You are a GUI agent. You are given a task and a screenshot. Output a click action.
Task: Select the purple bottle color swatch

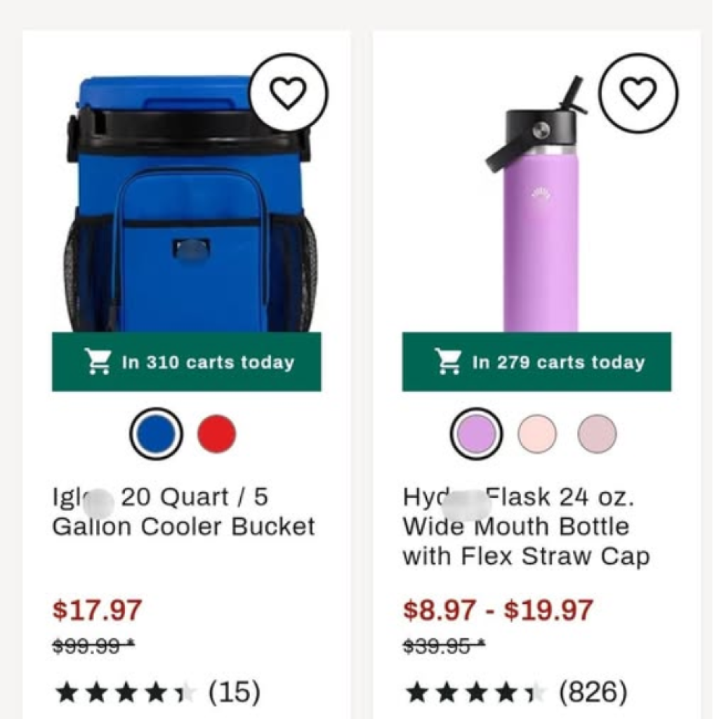coord(476,434)
